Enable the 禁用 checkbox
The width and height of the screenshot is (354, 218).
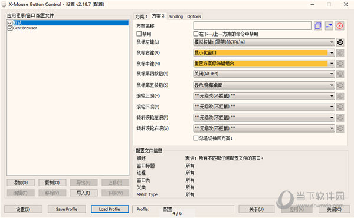pyautogui.click(x=139, y=34)
